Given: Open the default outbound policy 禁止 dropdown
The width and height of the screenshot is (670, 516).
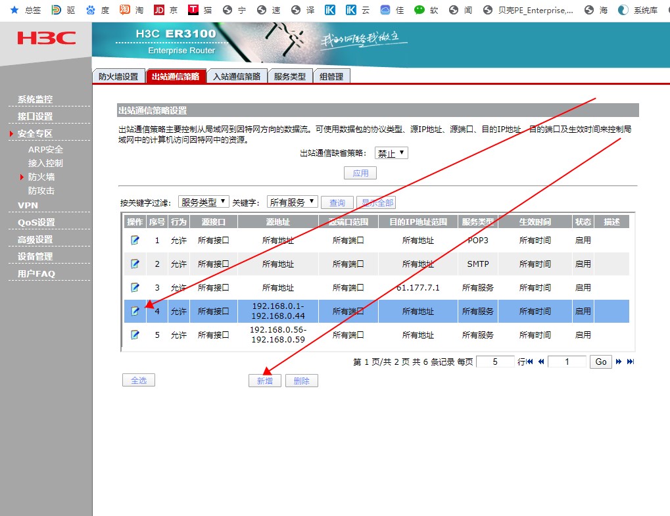Looking at the screenshot, I should click(391, 153).
